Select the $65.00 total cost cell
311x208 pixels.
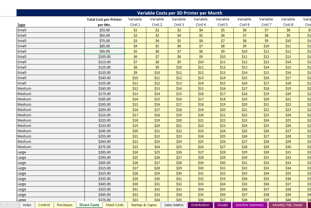pos(104,35)
